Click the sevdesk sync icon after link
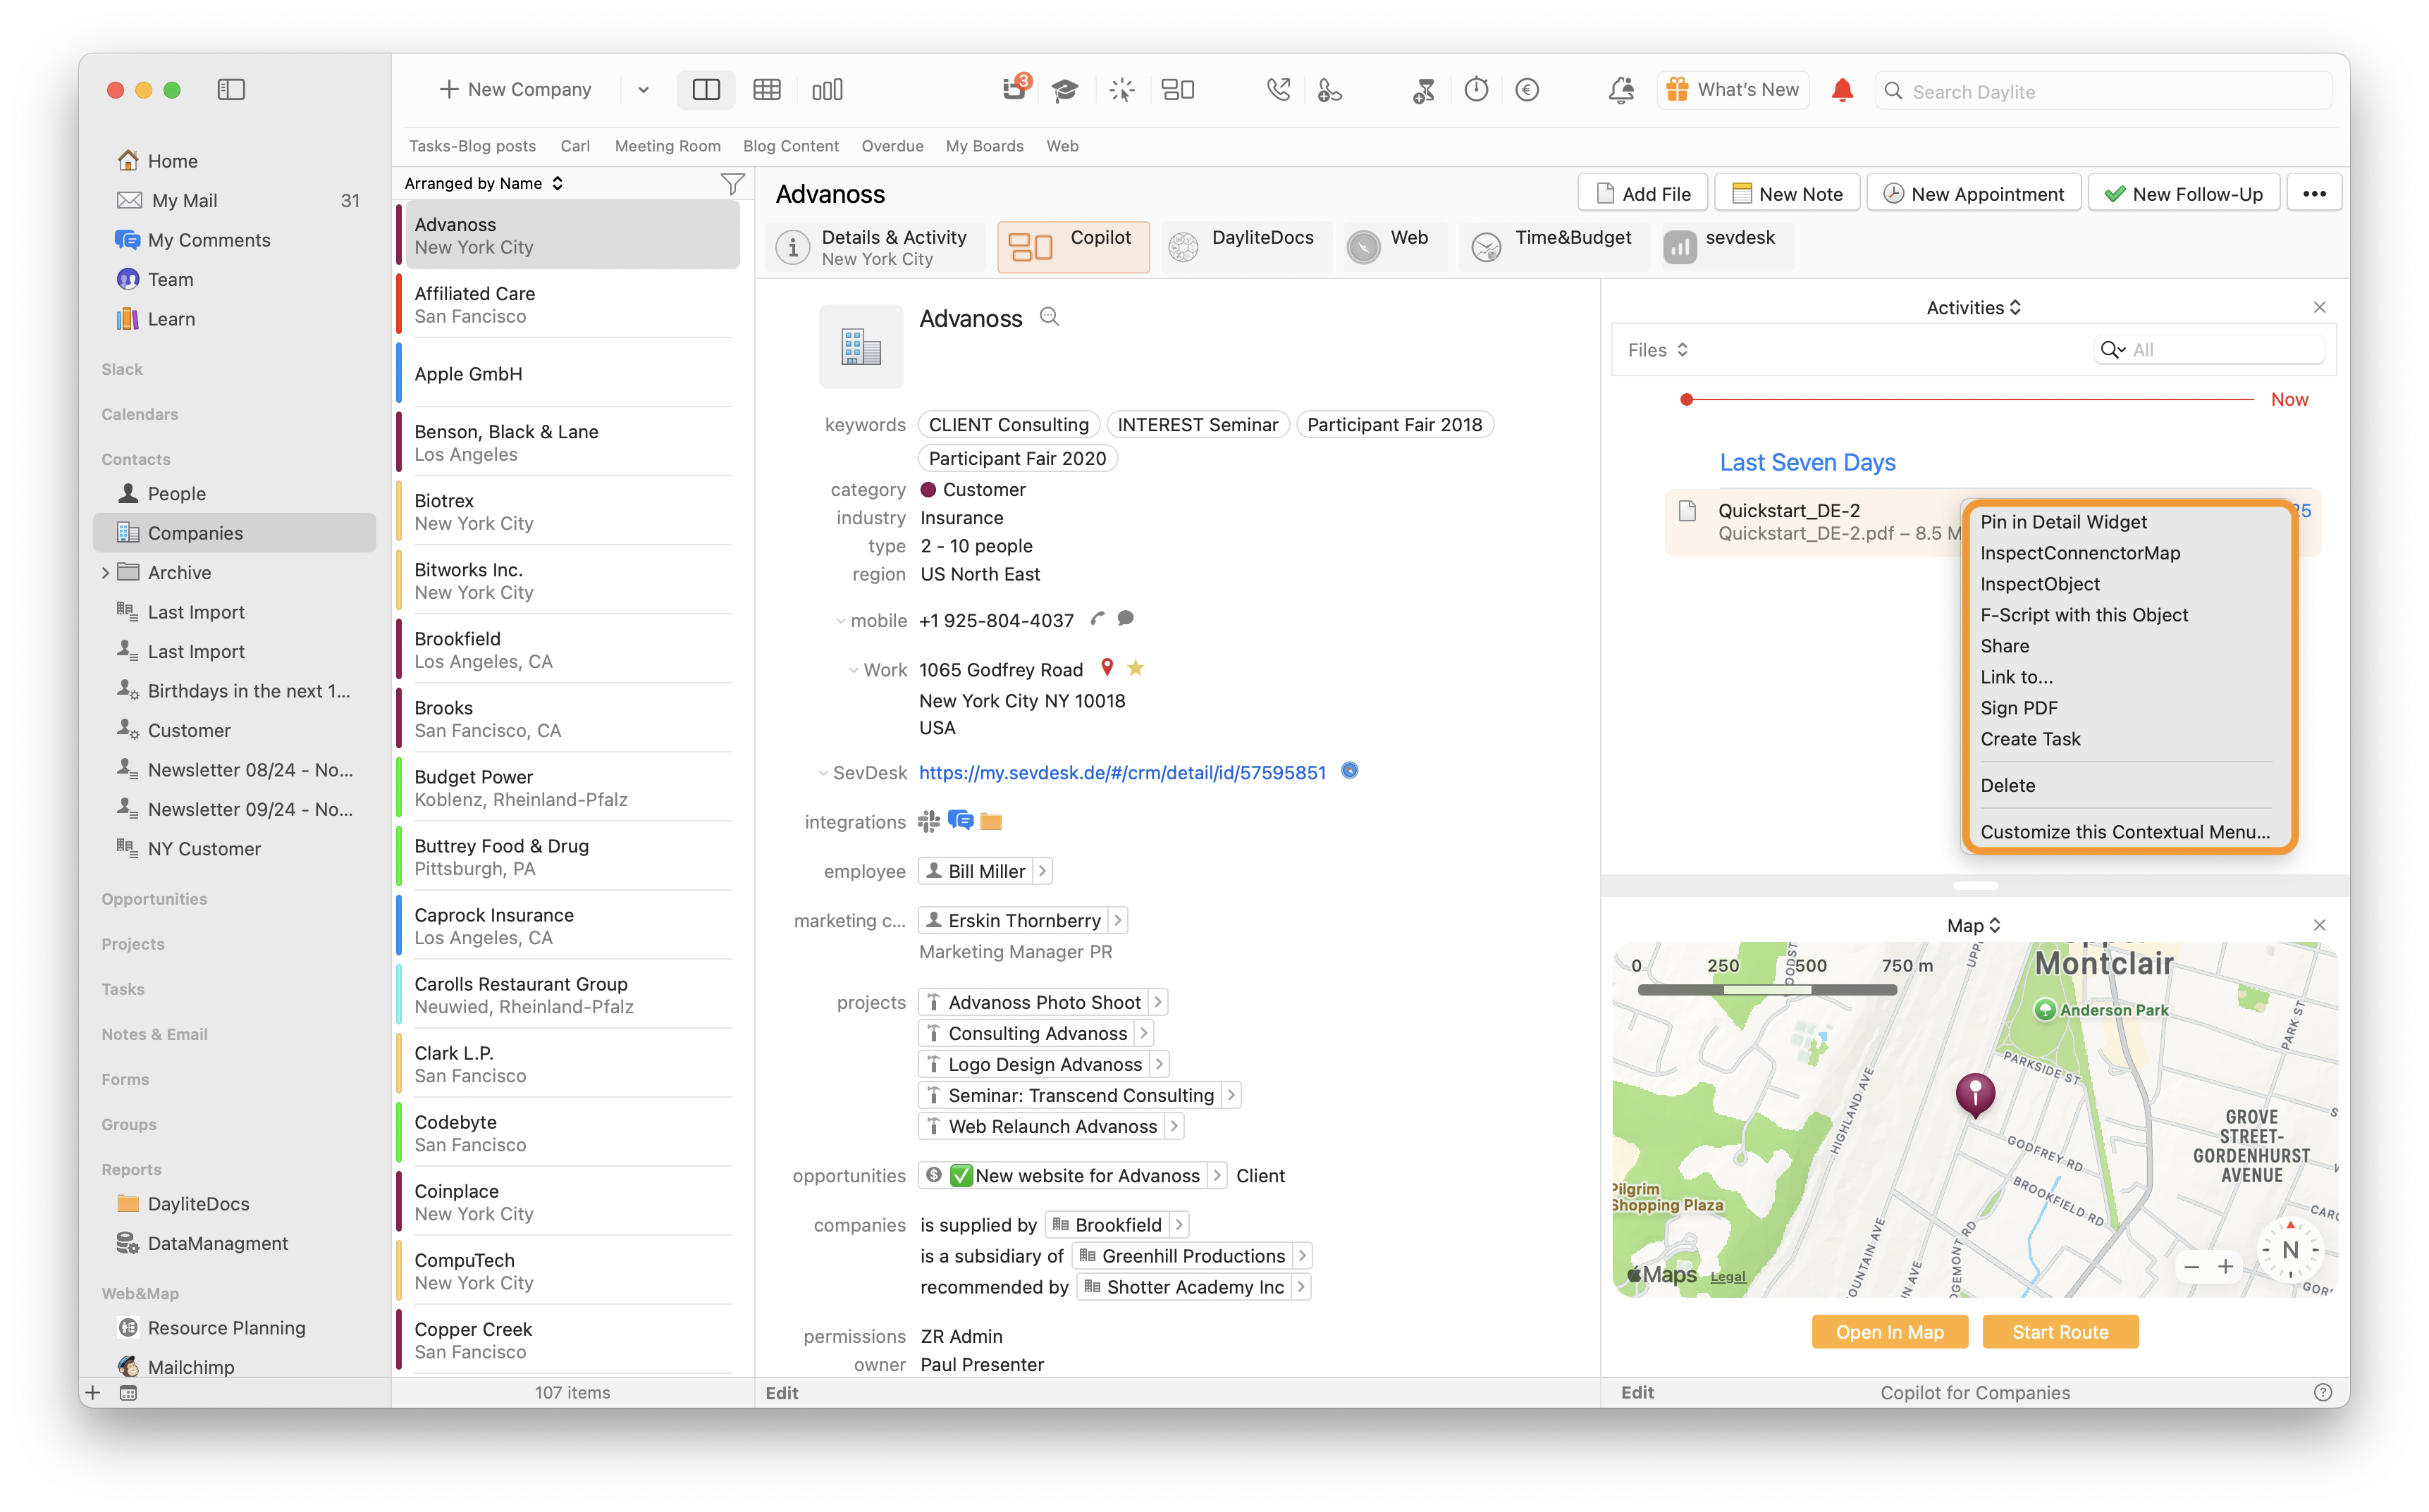Screen dimensions: 2429x1512 tap(1350, 771)
